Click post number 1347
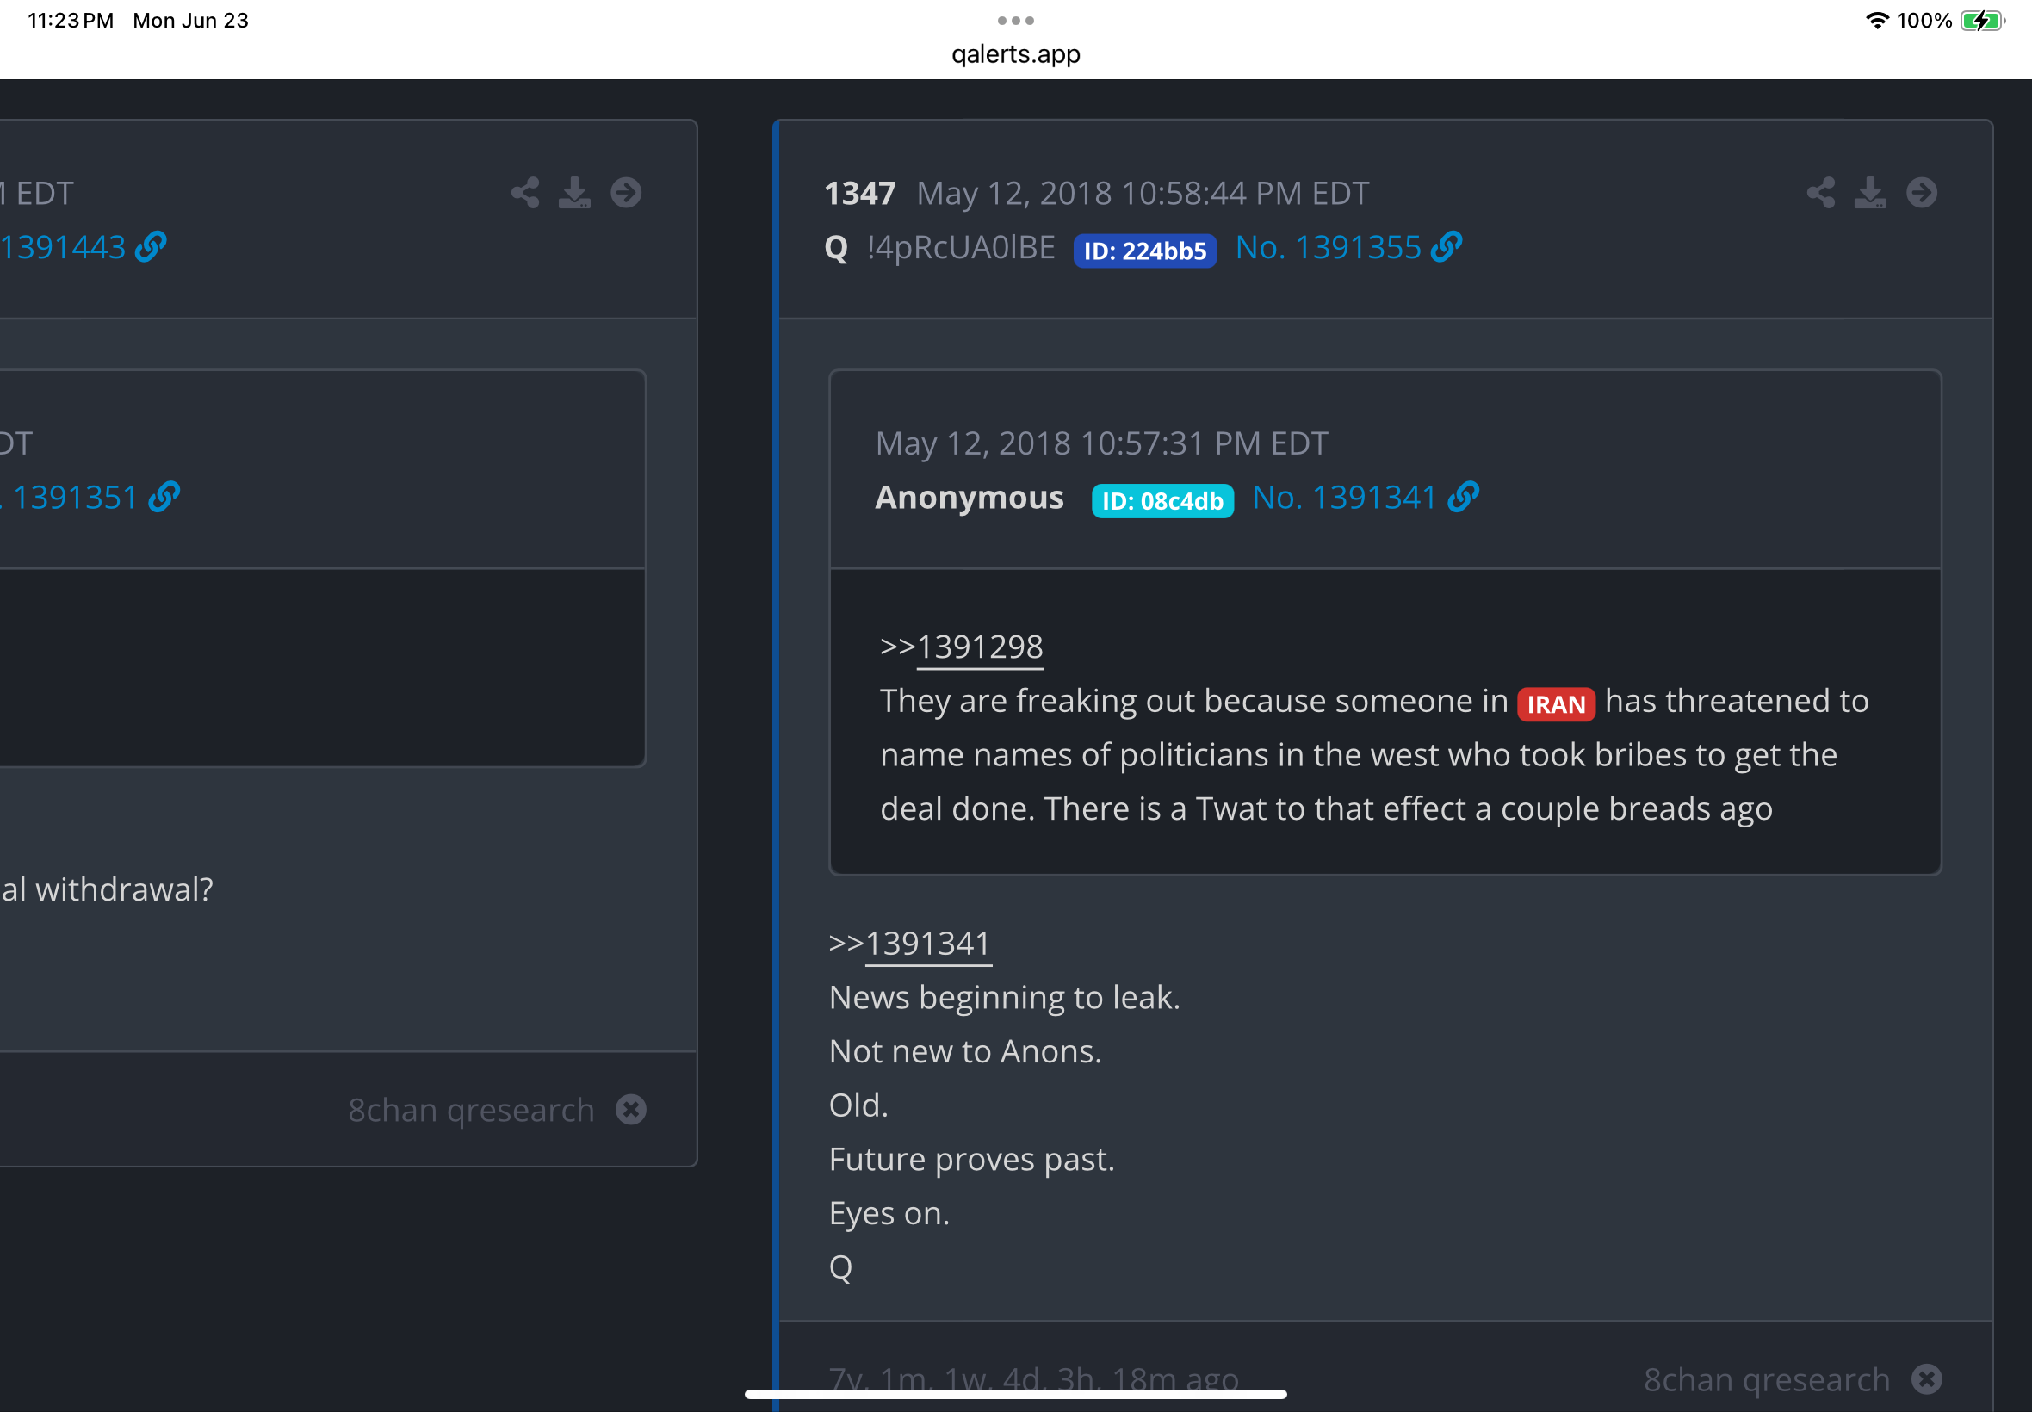Screen dimensions: 2032x1412 (860, 194)
